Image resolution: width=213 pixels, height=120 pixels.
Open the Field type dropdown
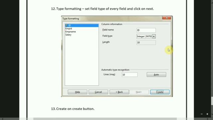(x=154, y=36)
